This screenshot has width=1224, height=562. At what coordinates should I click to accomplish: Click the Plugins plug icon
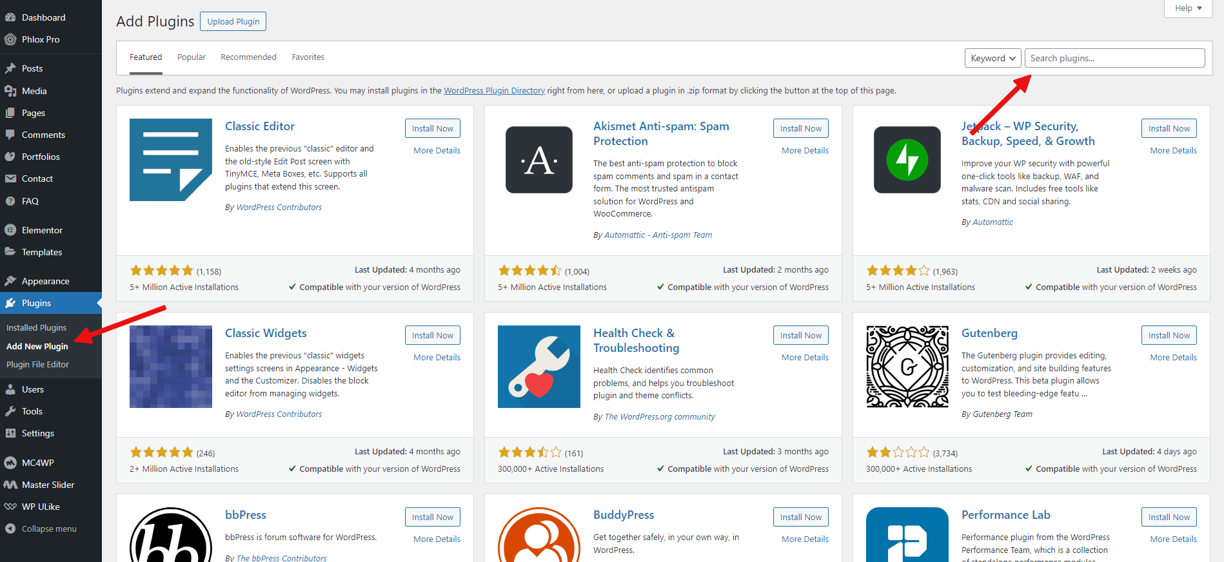pos(10,303)
